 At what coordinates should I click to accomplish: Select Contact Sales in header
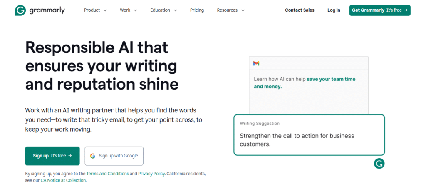(x=300, y=10)
